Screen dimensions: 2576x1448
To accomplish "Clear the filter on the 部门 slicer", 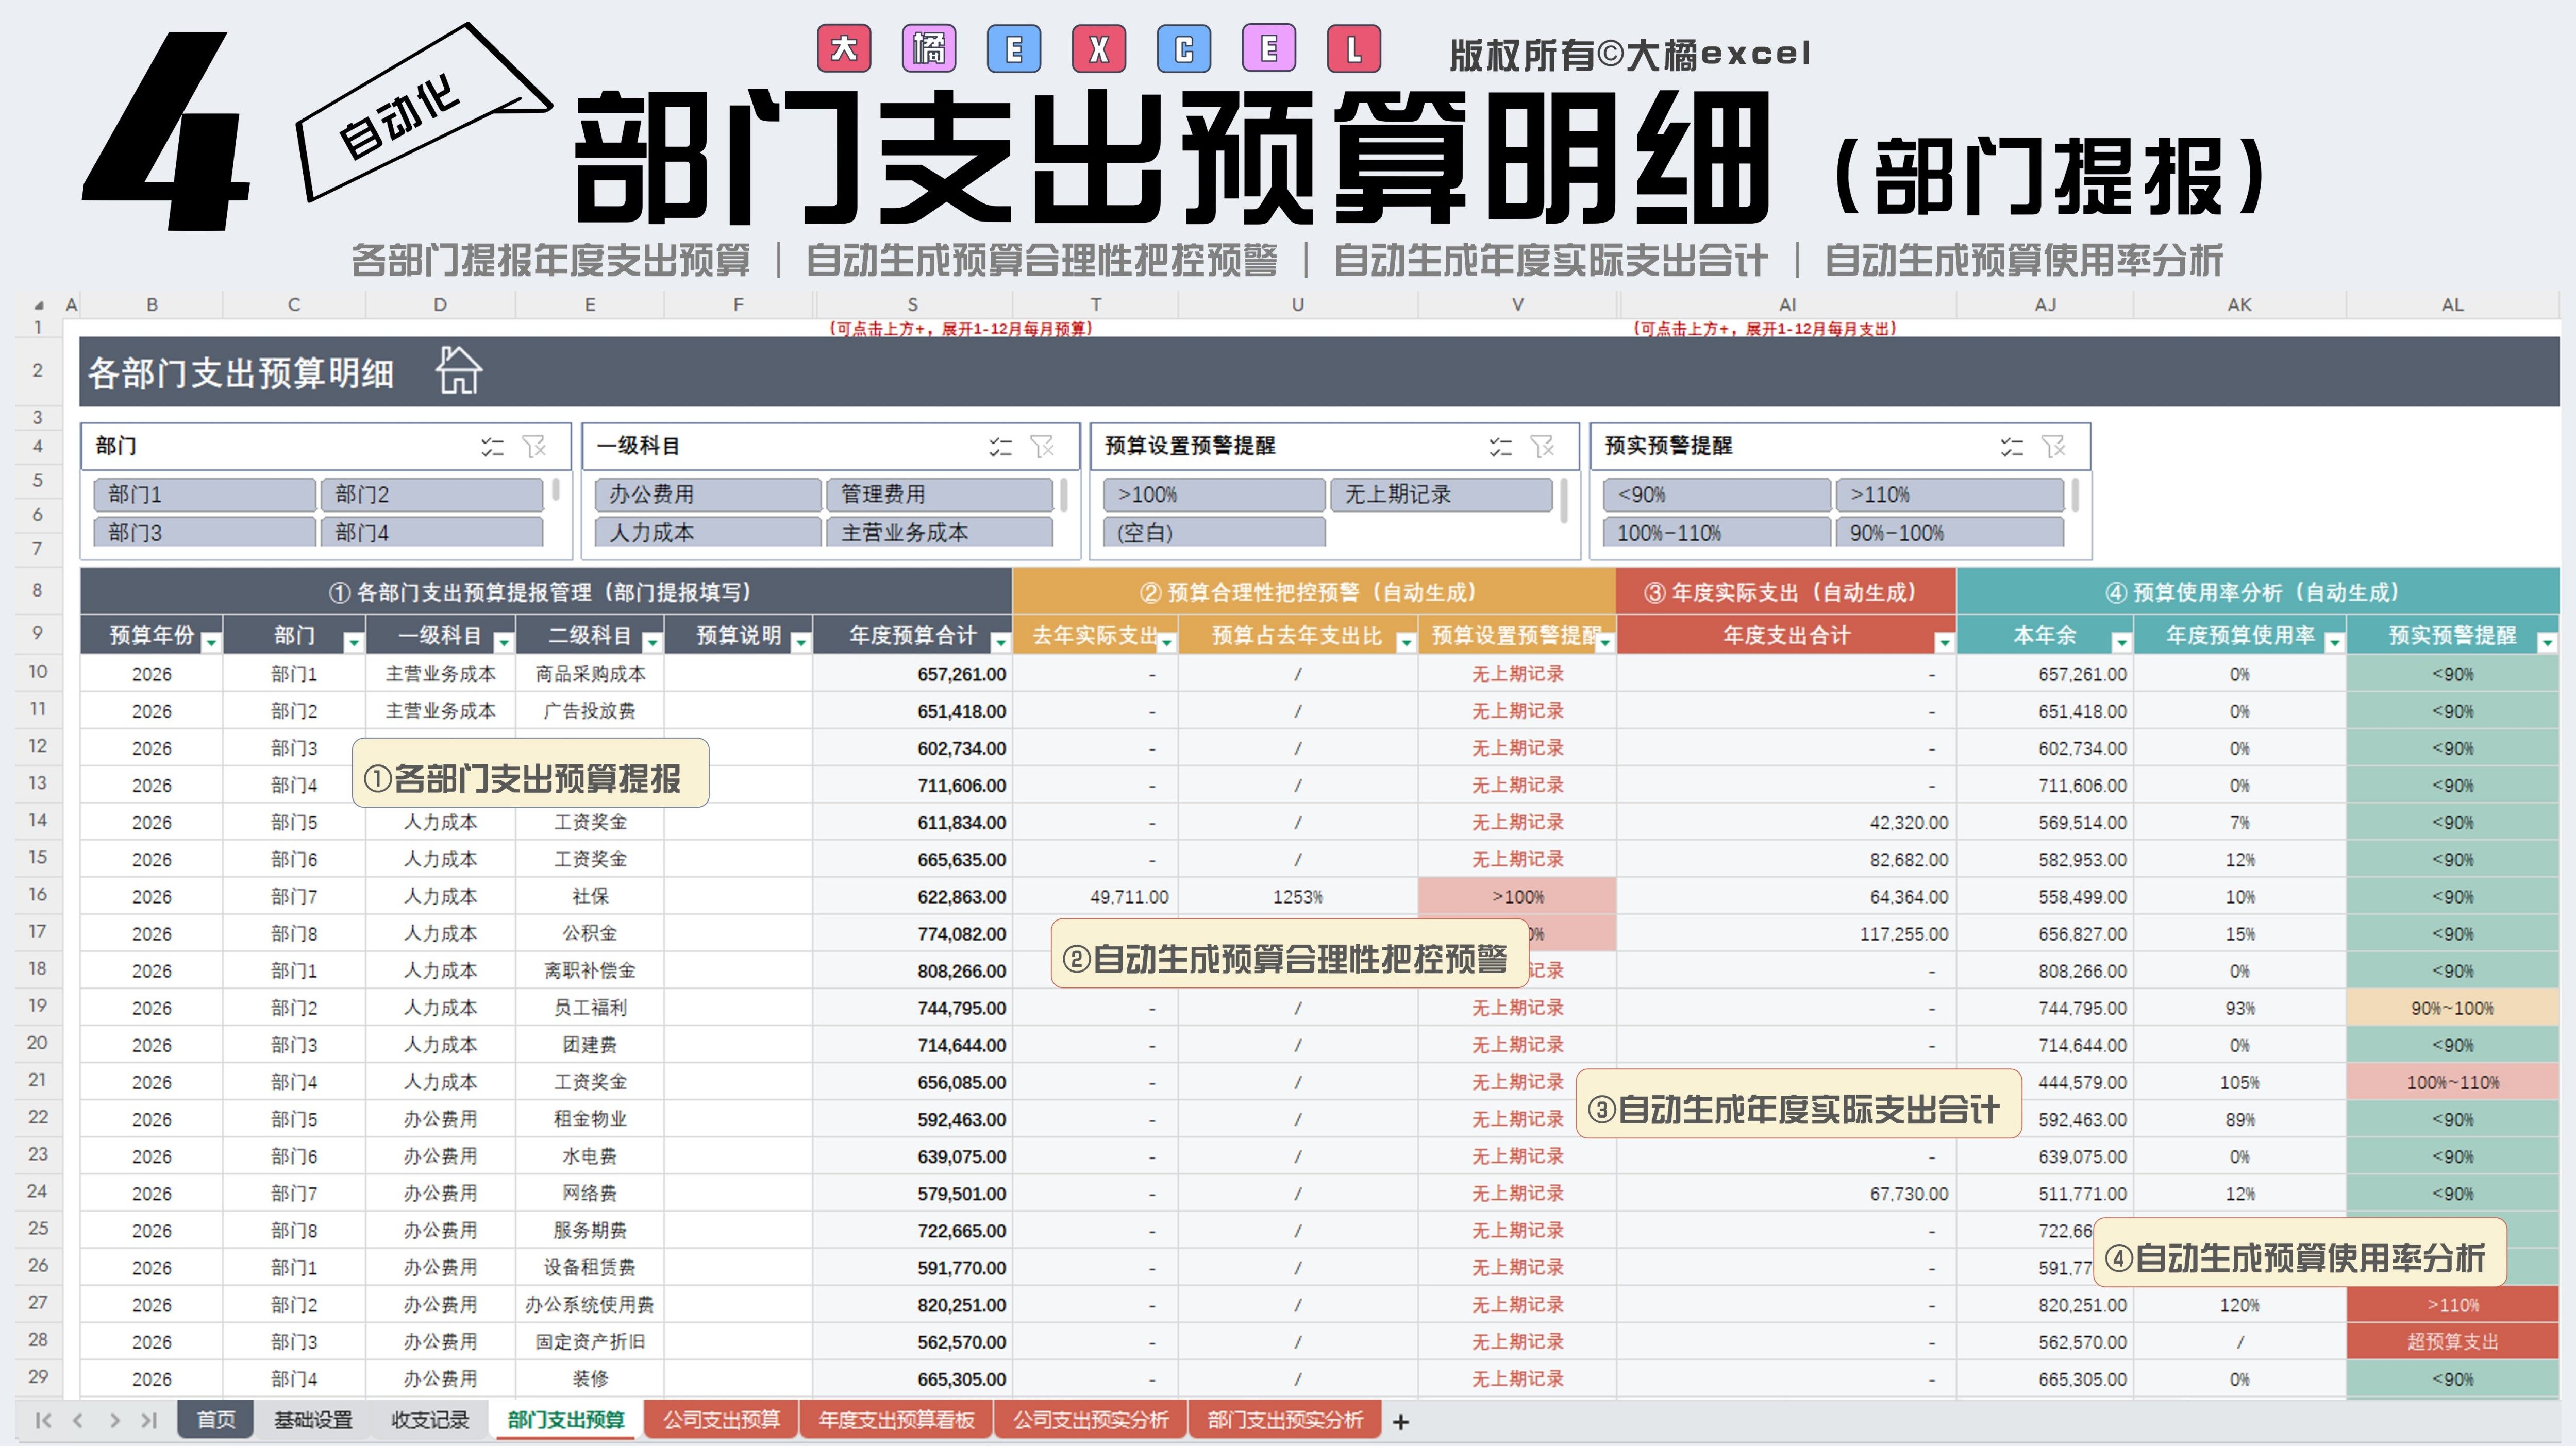I will (535, 447).
